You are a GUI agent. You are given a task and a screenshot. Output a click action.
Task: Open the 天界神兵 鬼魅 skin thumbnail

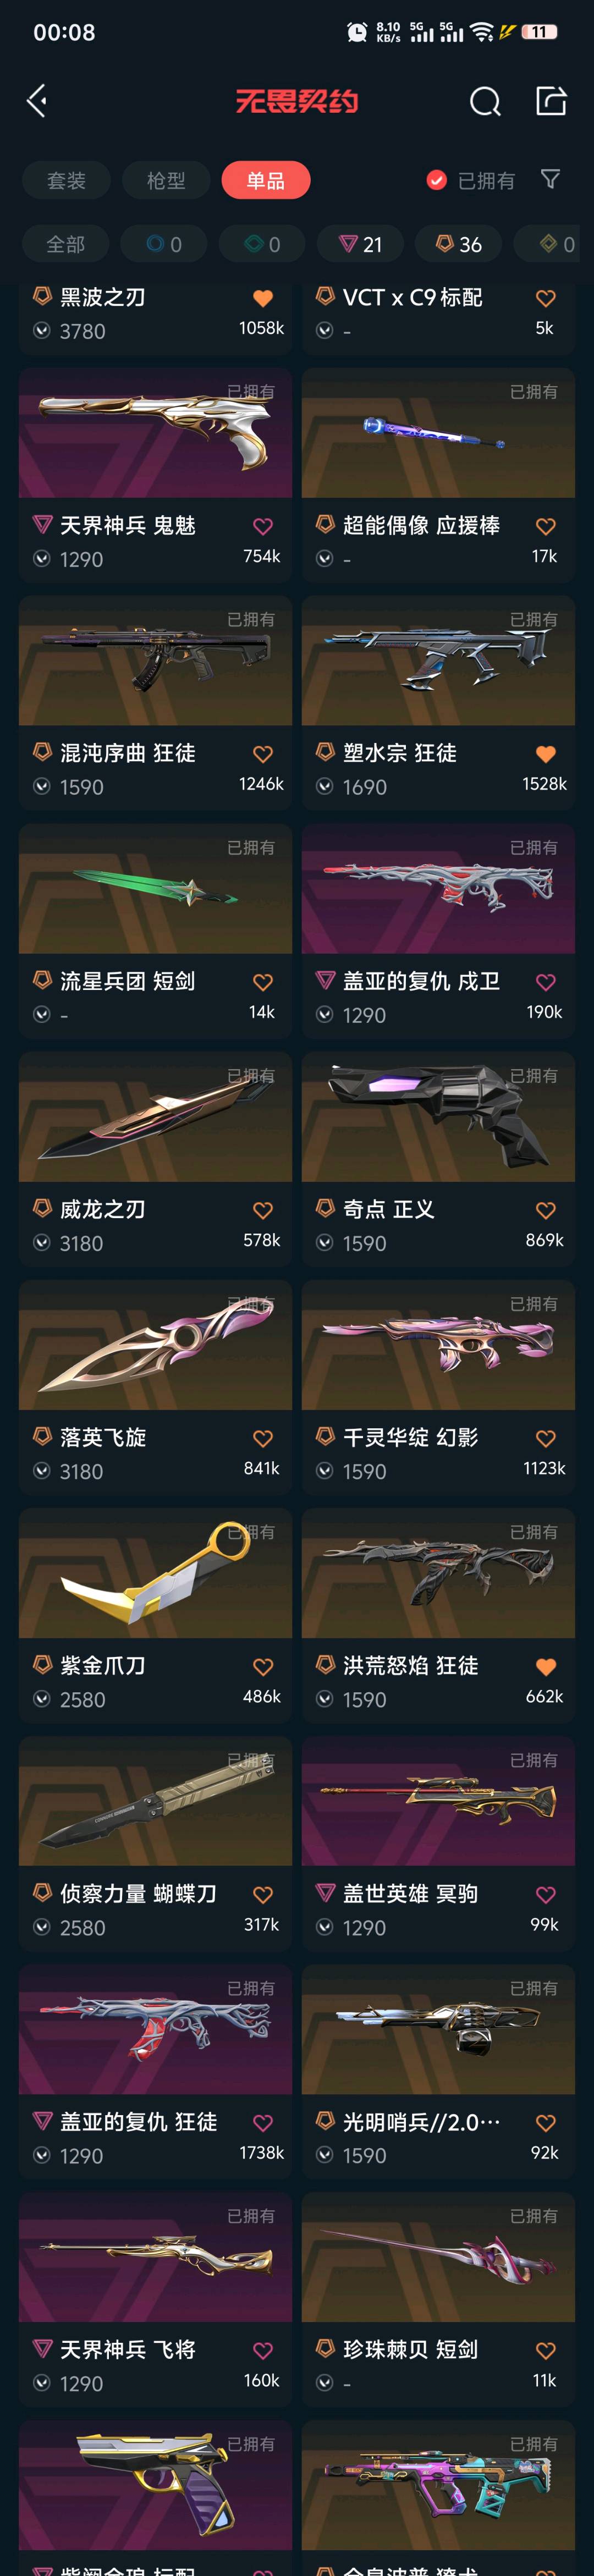[155, 433]
